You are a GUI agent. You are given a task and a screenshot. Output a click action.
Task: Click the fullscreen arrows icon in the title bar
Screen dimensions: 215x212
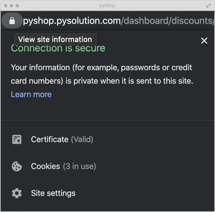208,6
